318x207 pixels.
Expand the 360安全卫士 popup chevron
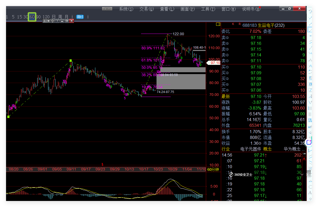tap(302, 174)
